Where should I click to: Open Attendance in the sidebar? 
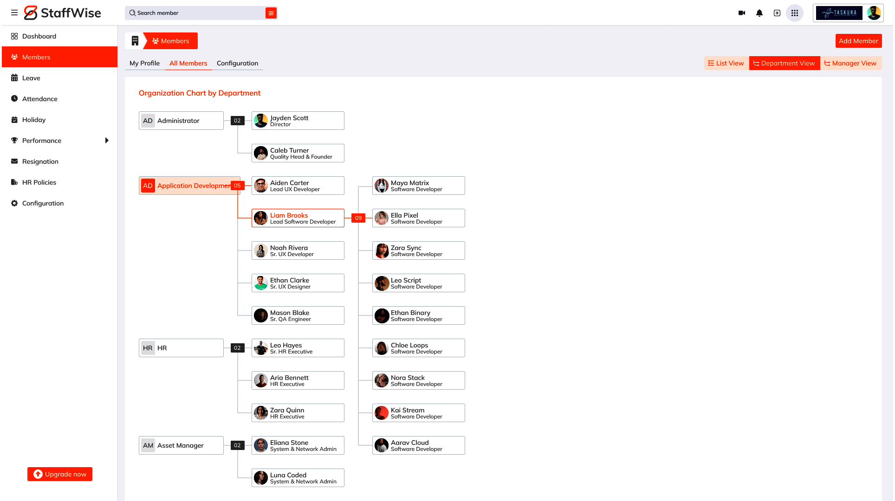tap(40, 99)
